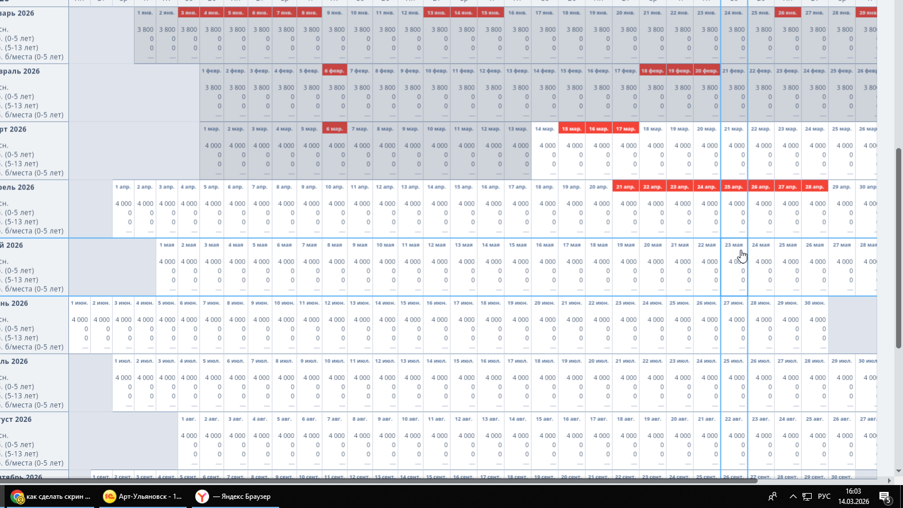Viewport: 903px width, 508px height.
Task: Select the red '6 февр.' date header
Action: pos(334,71)
